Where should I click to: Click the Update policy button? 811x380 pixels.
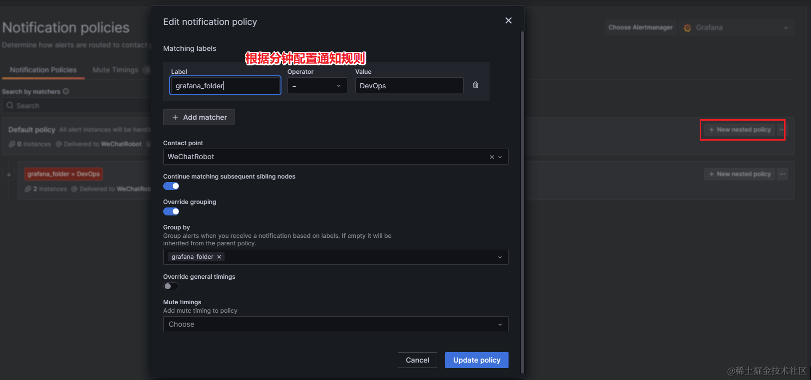(x=477, y=360)
